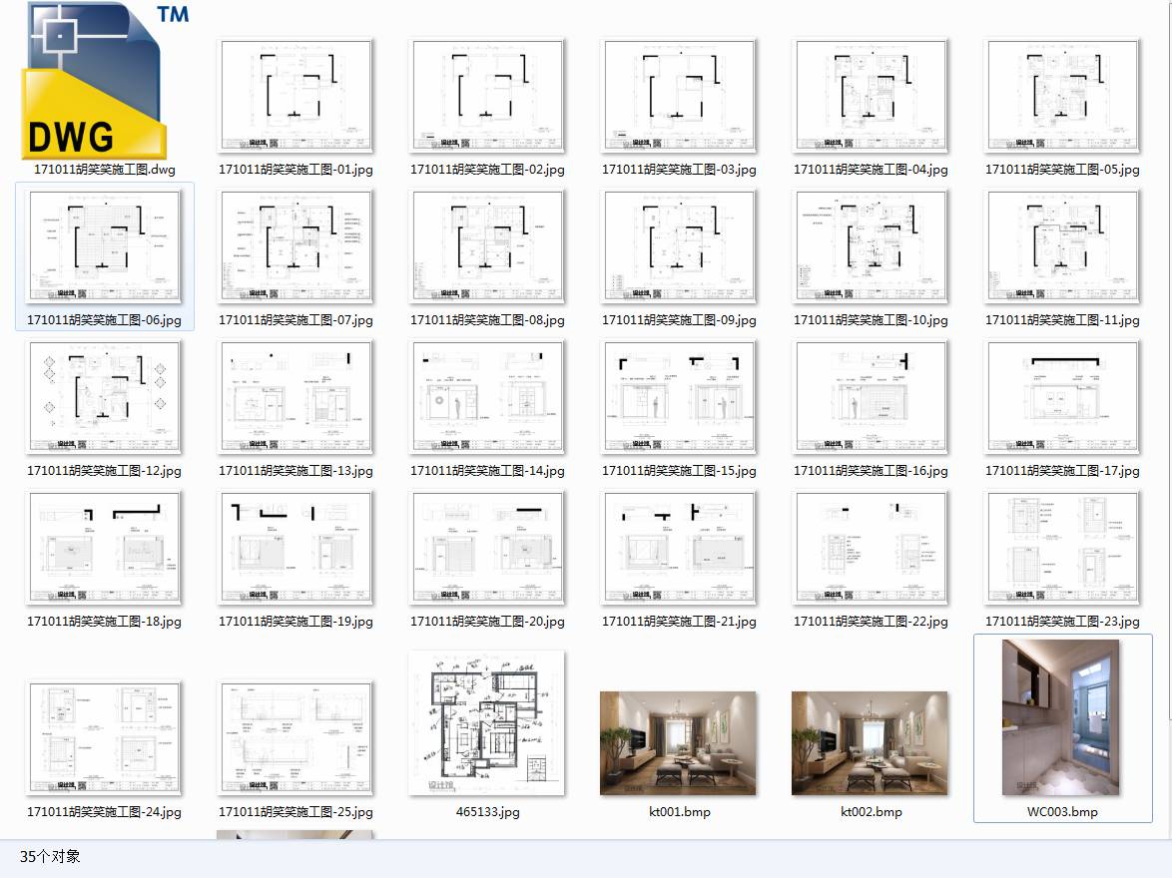The height and width of the screenshot is (878, 1172).
Task: Select thumbnail 171011胡笑笑施工图-12.jpg
Action: pyautogui.click(x=104, y=397)
